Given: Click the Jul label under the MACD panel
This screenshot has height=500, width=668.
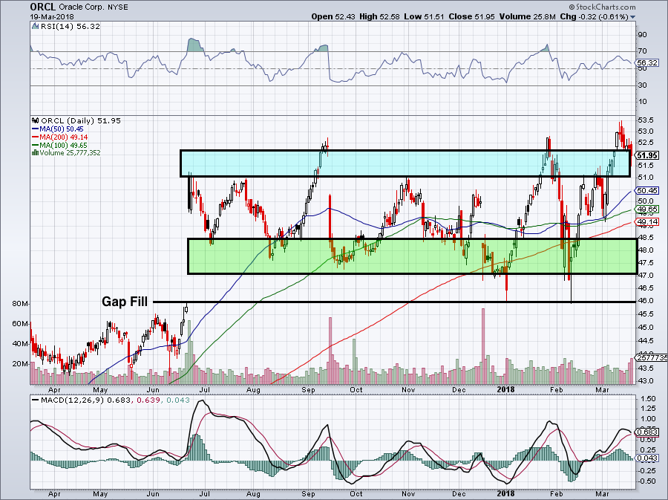Looking at the screenshot, I should (205, 494).
